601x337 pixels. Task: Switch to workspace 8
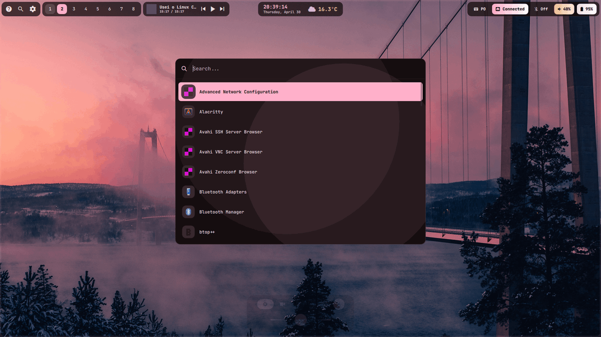[133, 9]
